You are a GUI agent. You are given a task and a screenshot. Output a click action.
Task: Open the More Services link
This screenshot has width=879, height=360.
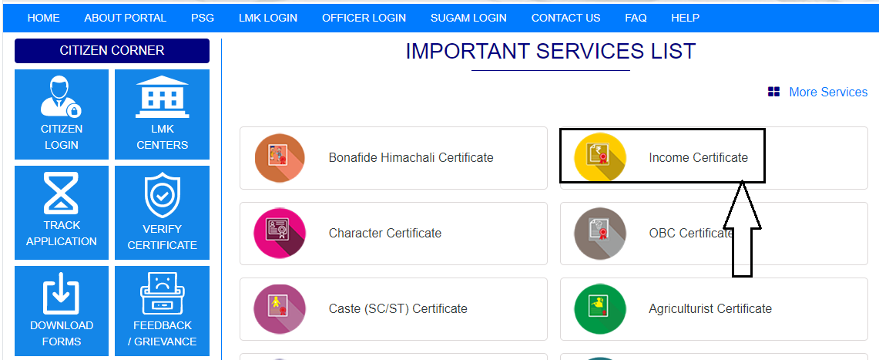[828, 92]
